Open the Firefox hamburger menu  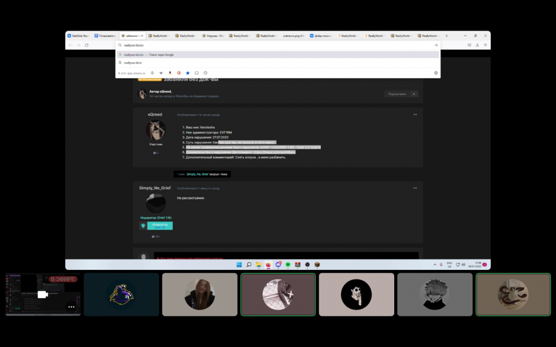485,46
